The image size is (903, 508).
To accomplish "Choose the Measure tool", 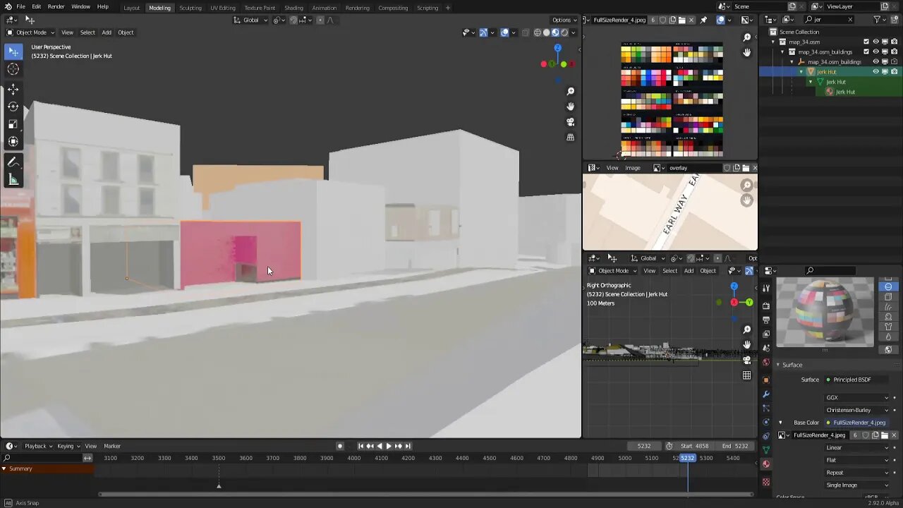I will [13, 180].
